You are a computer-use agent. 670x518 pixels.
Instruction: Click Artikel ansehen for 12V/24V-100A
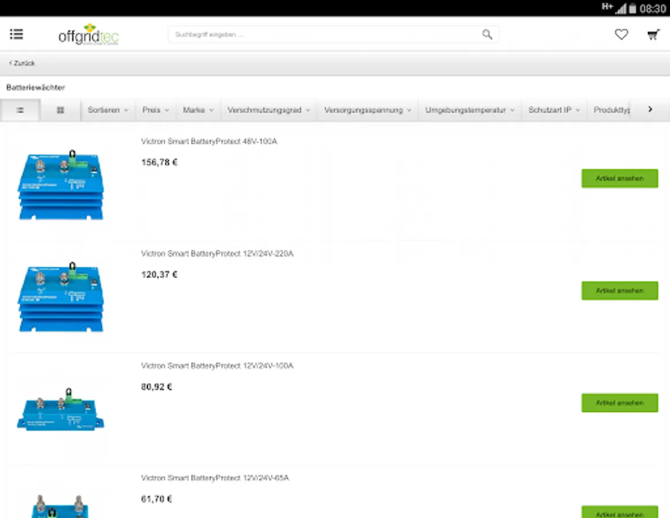619,403
